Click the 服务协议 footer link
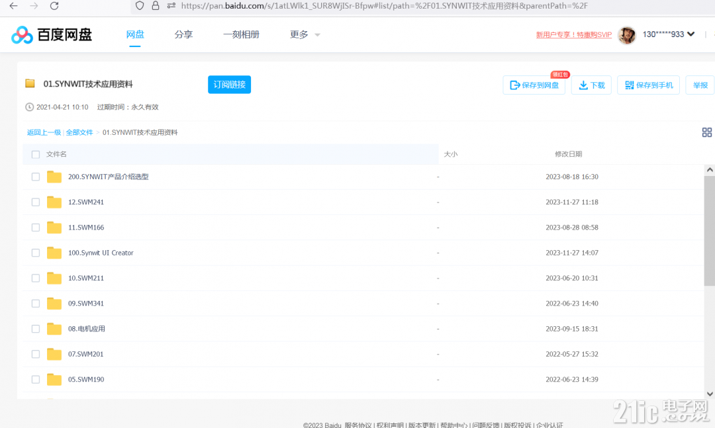715x428 pixels. (358, 425)
